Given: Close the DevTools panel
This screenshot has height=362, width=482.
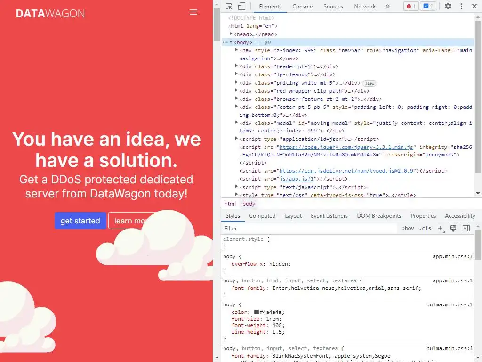Looking at the screenshot, I should (474, 6).
